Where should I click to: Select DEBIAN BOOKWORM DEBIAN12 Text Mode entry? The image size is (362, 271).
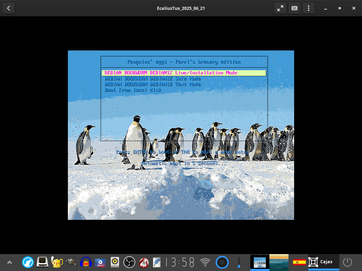153,84
